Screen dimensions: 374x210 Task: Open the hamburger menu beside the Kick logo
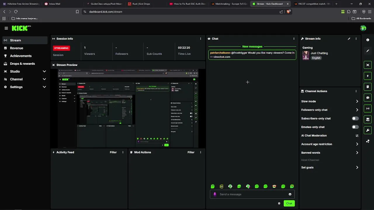click(x=6, y=28)
